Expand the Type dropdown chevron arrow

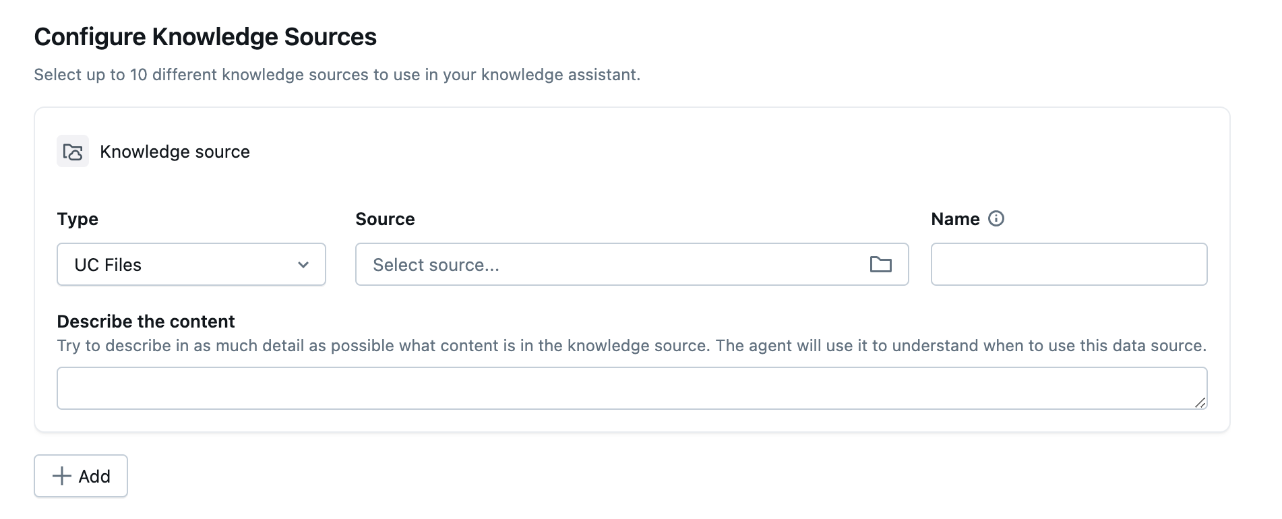pos(303,265)
